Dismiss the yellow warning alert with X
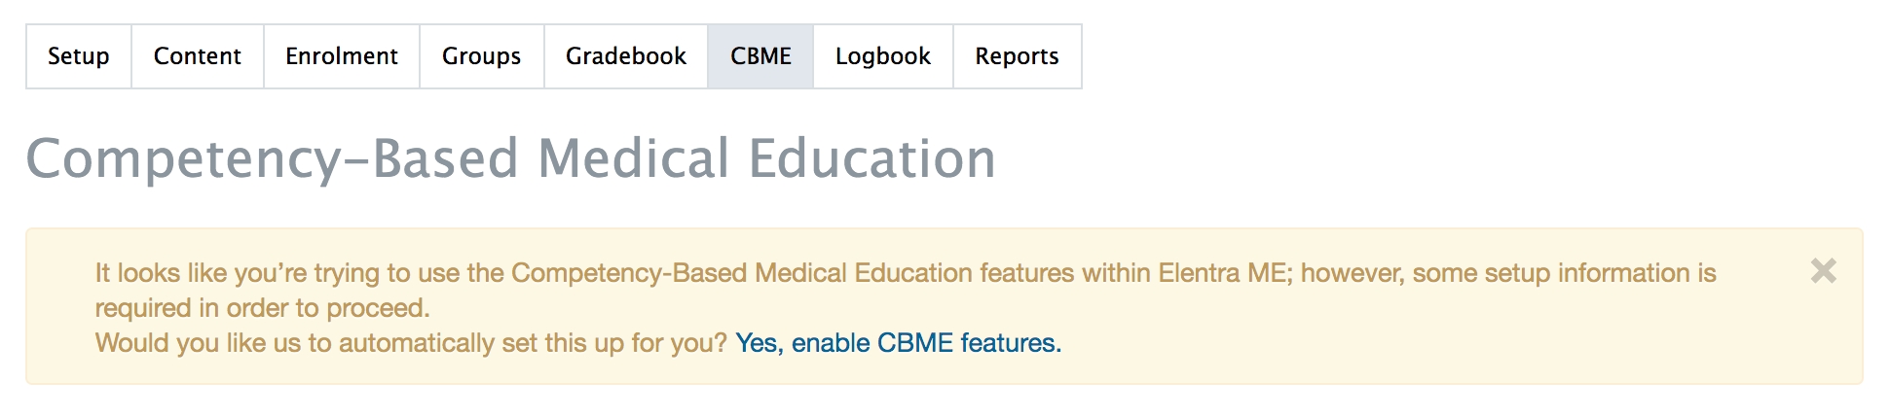The height and width of the screenshot is (416, 1891). 1823,271
